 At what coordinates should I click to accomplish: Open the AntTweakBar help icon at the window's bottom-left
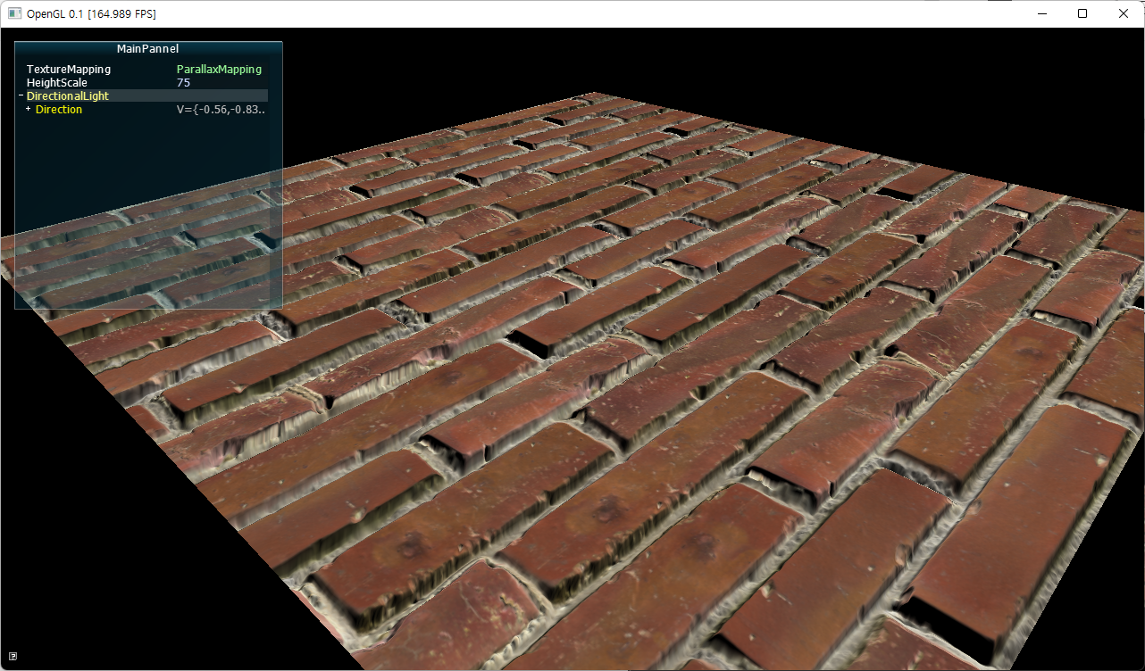point(13,657)
